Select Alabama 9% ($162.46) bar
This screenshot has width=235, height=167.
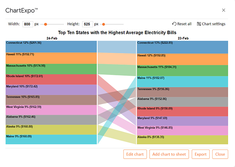[51, 120]
